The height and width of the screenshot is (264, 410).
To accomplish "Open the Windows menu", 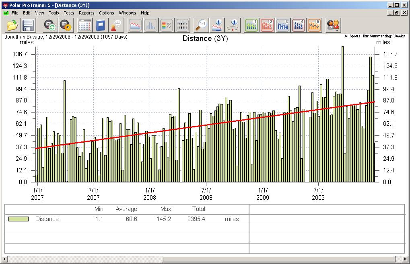I will (127, 13).
